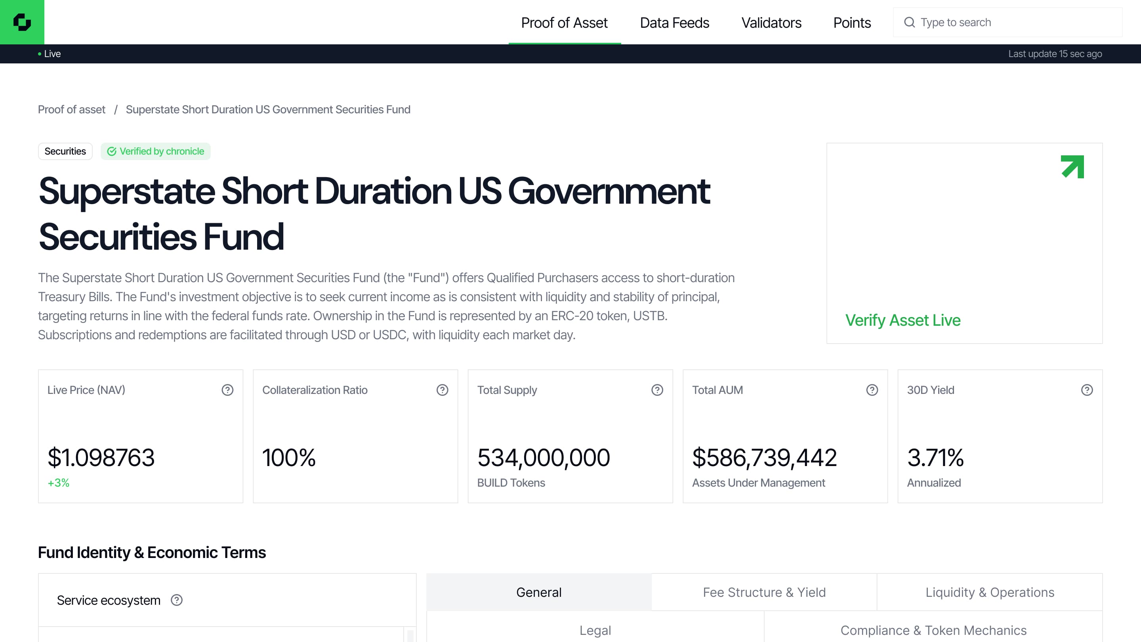Click the $586,739,442 AUM value
The image size is (1141, 642).
click(x=765, y=457)
